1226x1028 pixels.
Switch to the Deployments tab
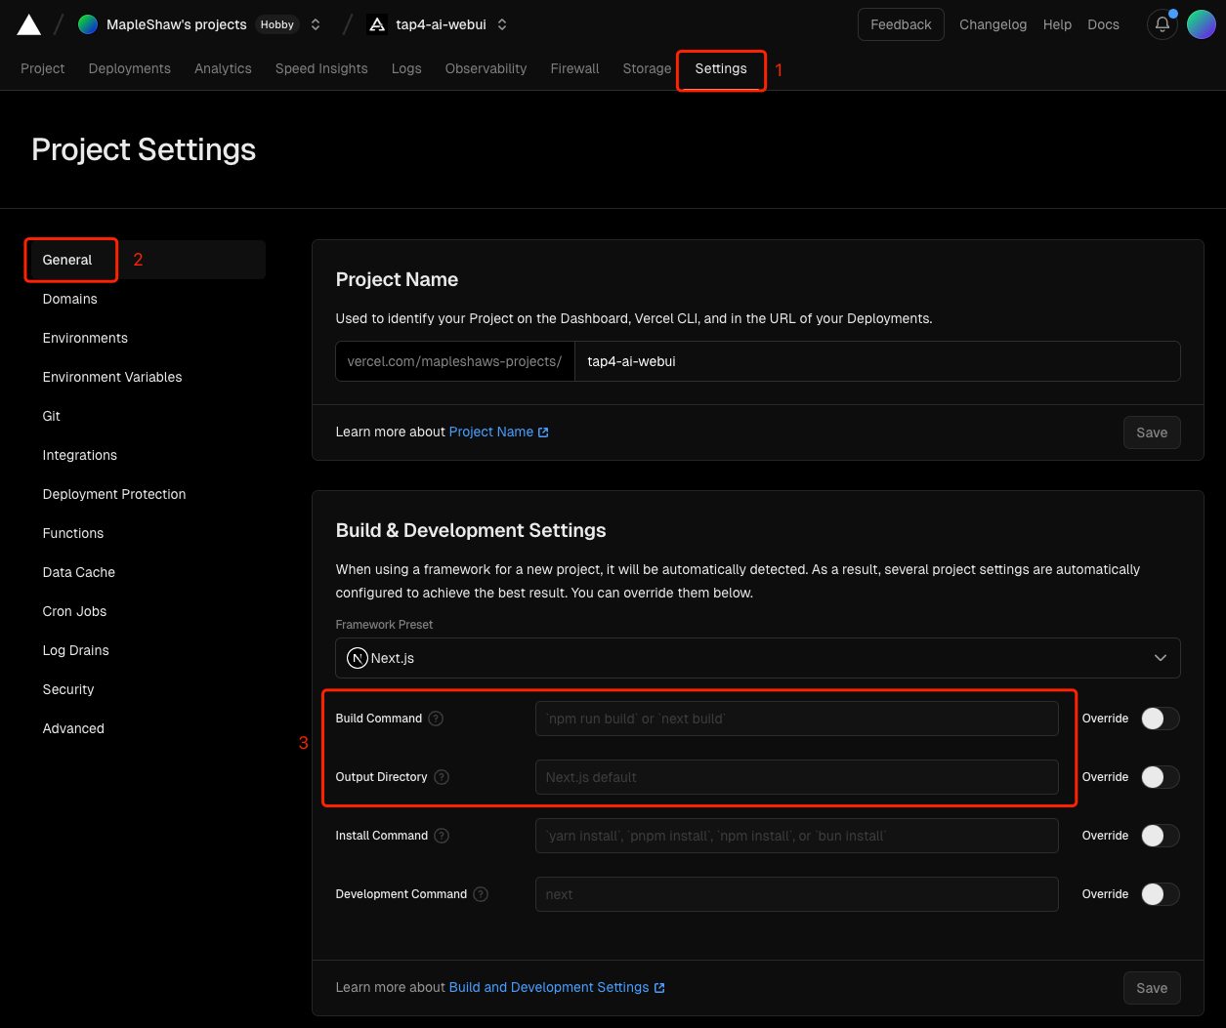pos(129,68)
